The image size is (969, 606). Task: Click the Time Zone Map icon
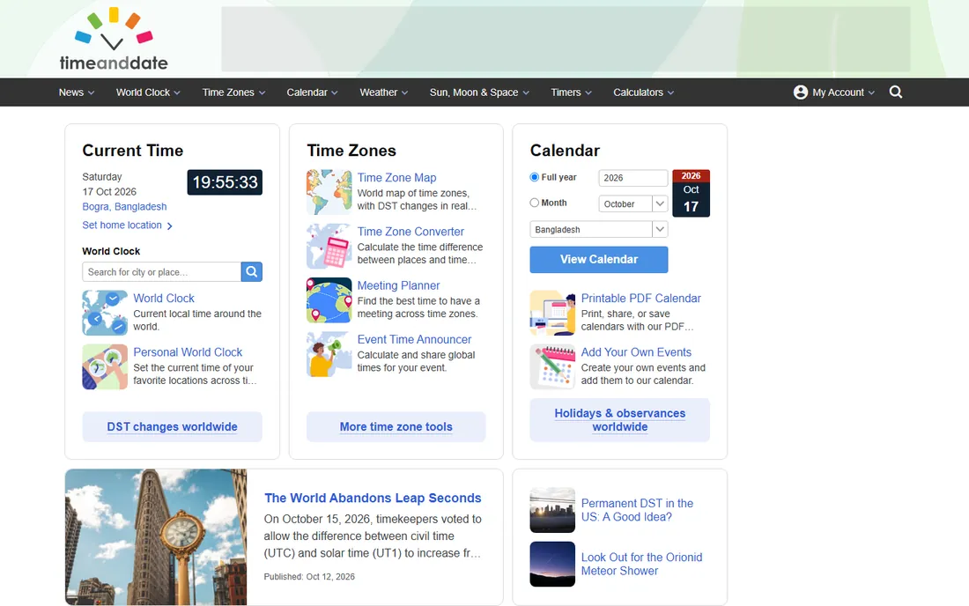329,192
